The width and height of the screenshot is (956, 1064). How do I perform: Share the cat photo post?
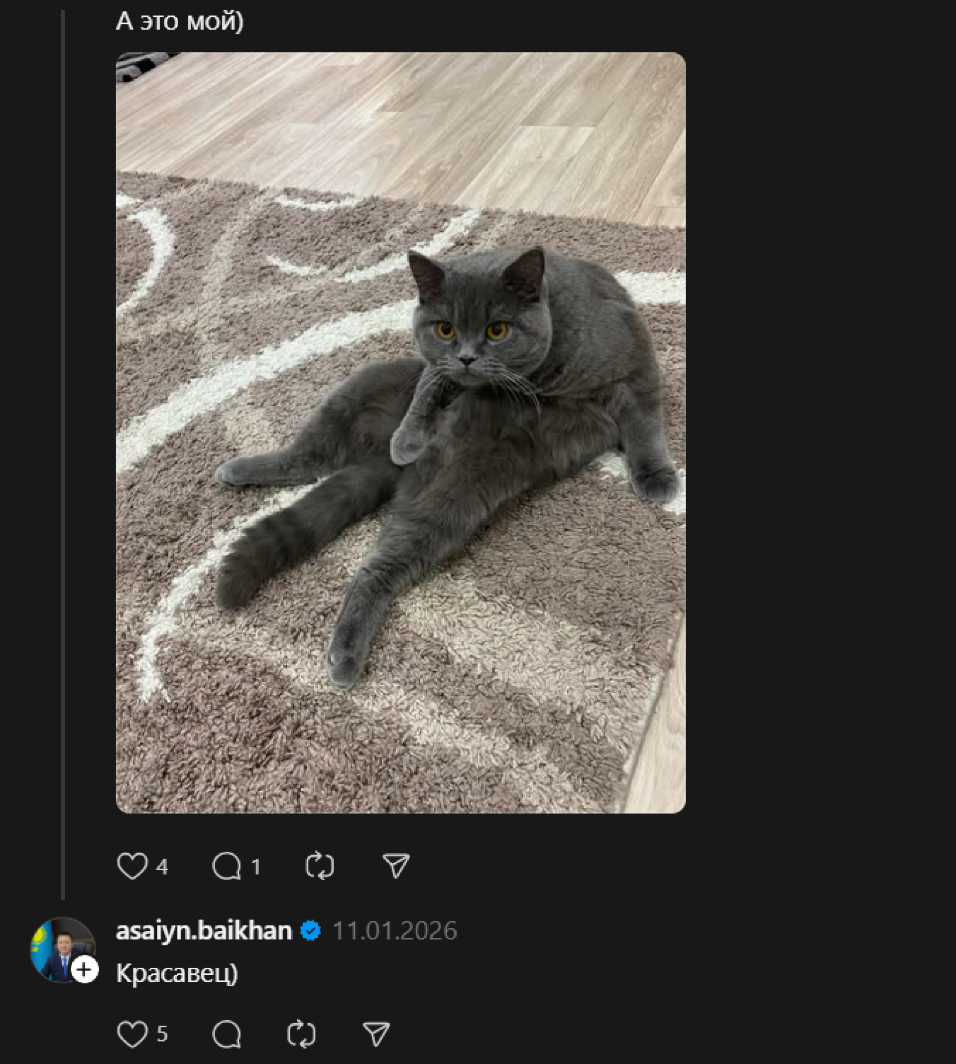click(x=395, y=866)
